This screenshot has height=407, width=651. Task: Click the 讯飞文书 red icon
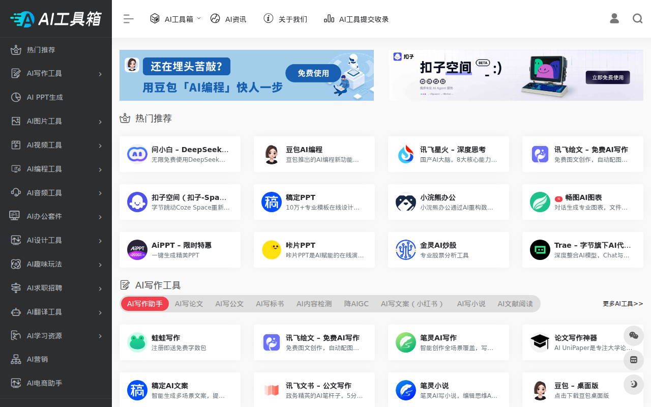click(272, 390)
